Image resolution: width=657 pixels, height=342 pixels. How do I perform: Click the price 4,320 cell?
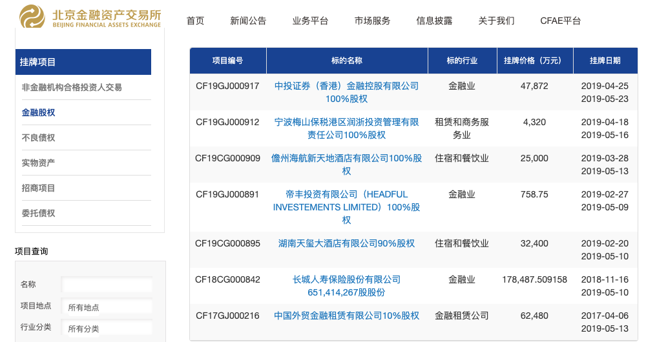point(534,122)
